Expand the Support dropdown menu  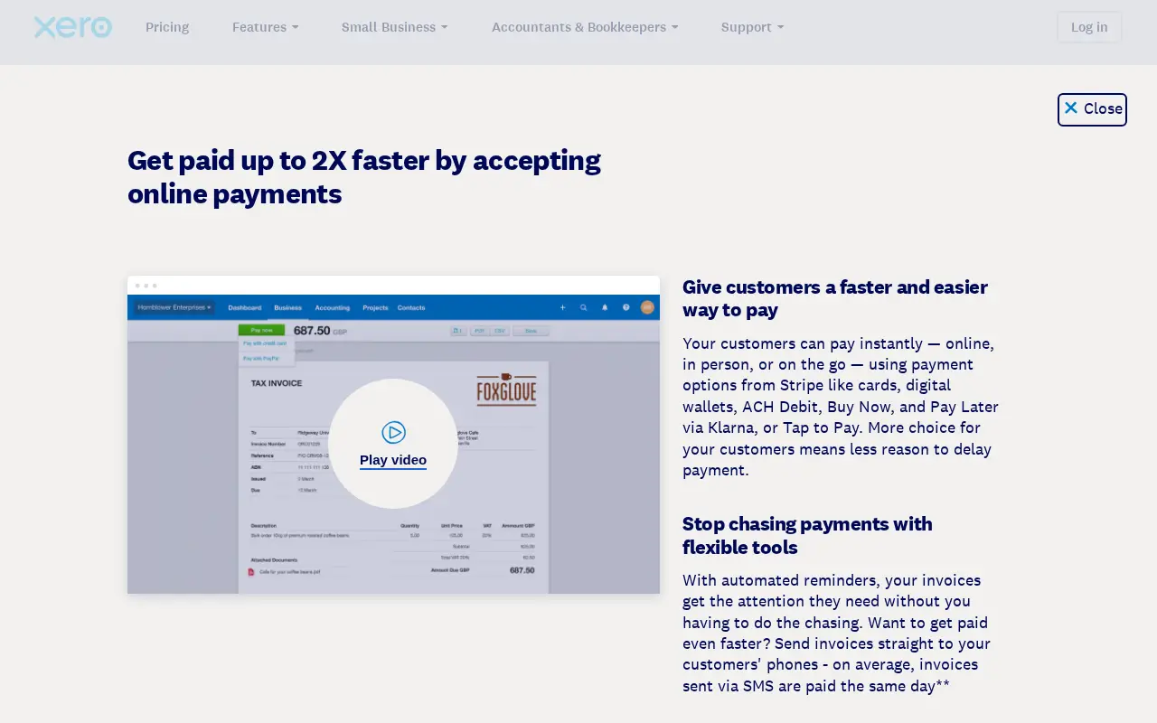click(x=752, y=27)
